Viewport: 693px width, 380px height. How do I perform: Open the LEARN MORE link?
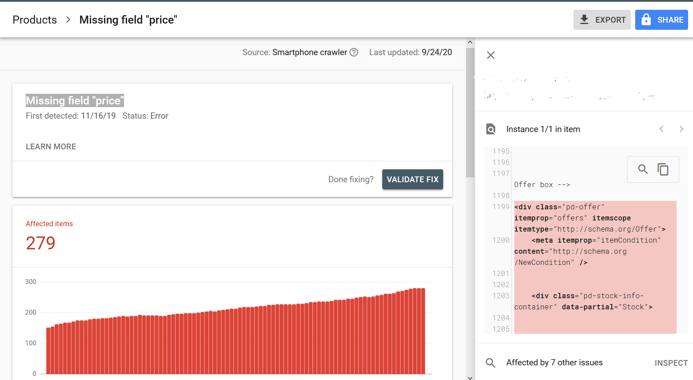click(x=51, y=146)
